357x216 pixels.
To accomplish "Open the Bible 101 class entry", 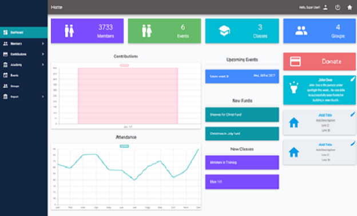I will (x=242, y=182).
